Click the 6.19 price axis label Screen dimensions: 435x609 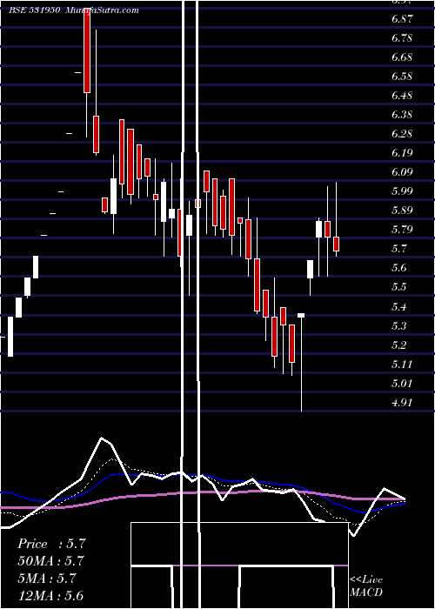[x=402, y=152]
